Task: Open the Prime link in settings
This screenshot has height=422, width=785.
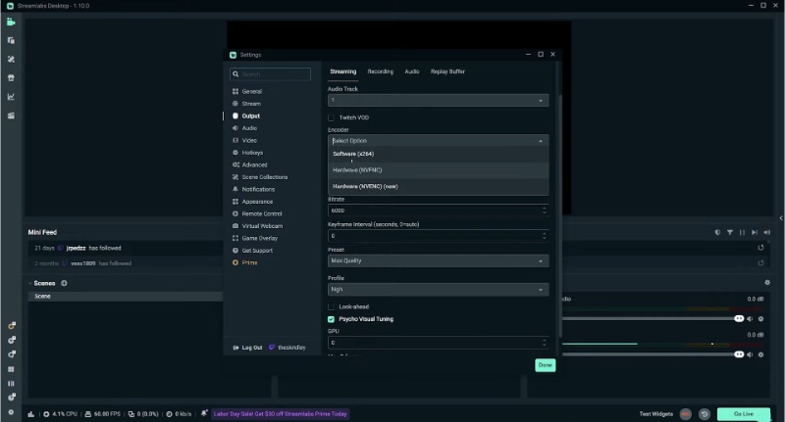Action: tap(249, 262)
